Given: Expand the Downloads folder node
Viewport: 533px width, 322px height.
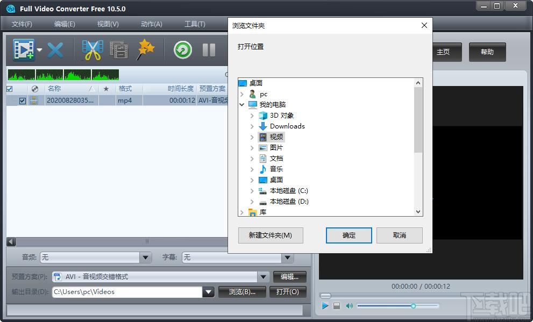Looking at the screenshot, I should click(252, 126).
